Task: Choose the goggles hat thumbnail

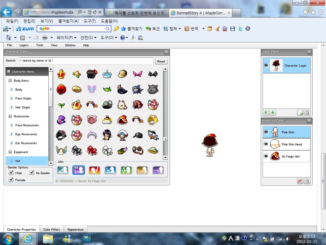Action: pos(138,150)
